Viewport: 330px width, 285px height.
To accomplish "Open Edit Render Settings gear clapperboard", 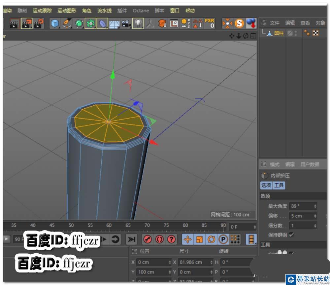I will tap(39, 23).
